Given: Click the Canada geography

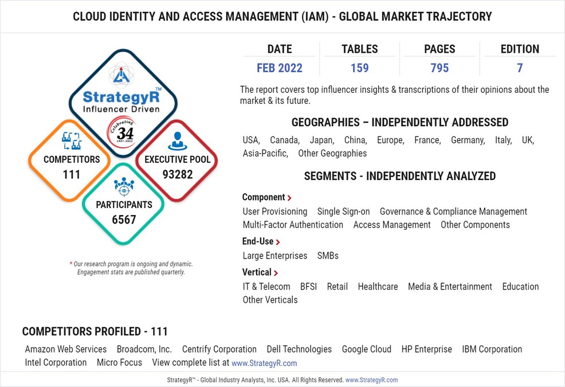Looking at the screenshot, I should click(285, 140).
